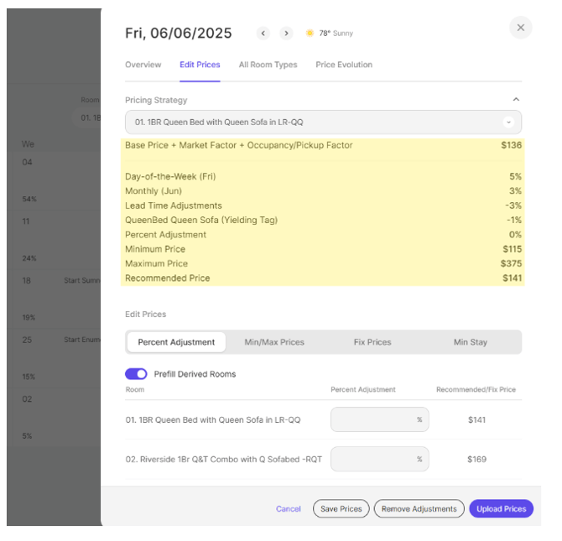The height and width of the screenshot is (541, 562).
Task: Close the price editing panel
Action: pos(520,28)
